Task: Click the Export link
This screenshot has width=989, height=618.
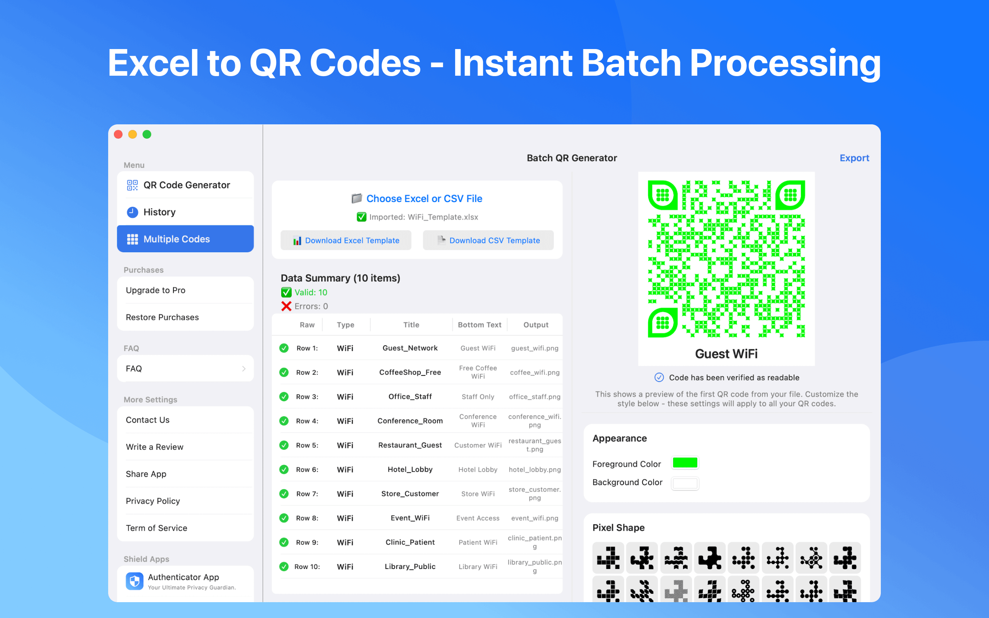Action: (855, 158)
